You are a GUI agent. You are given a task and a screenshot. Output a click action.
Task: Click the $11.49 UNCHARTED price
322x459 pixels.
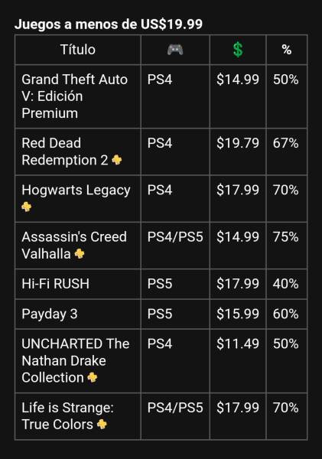coord(238,343)
